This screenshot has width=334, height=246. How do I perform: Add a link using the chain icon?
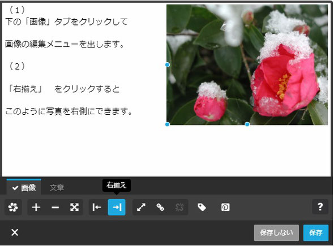click(160, 207)
